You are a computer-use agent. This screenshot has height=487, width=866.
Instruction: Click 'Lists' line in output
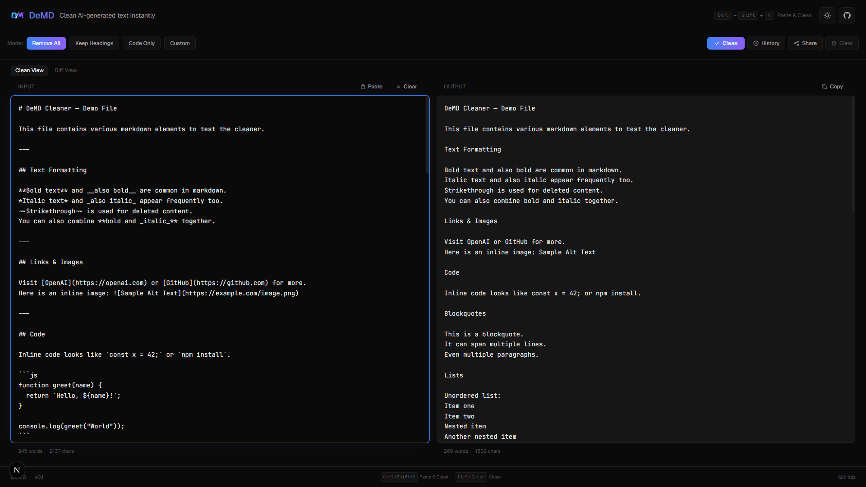(454, 375)
